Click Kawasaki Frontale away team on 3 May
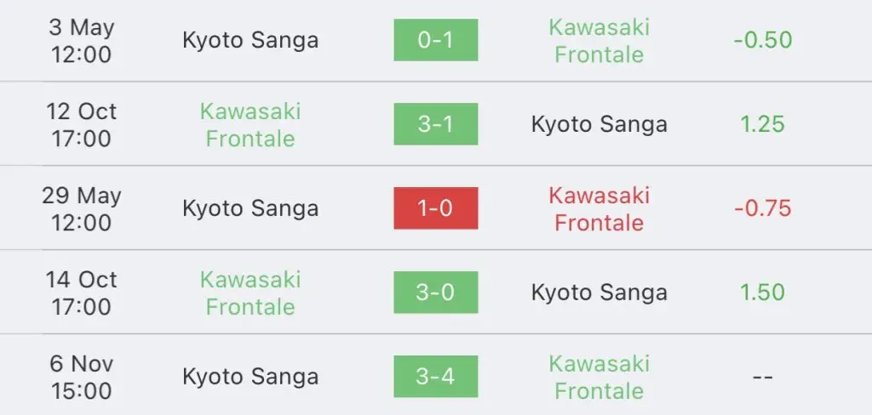Screen dimensions: 872x415 click(x=599, y=41)
